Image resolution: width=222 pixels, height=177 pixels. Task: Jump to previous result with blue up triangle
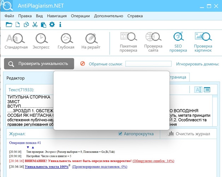pyautogui.click(x=33, y=147)
